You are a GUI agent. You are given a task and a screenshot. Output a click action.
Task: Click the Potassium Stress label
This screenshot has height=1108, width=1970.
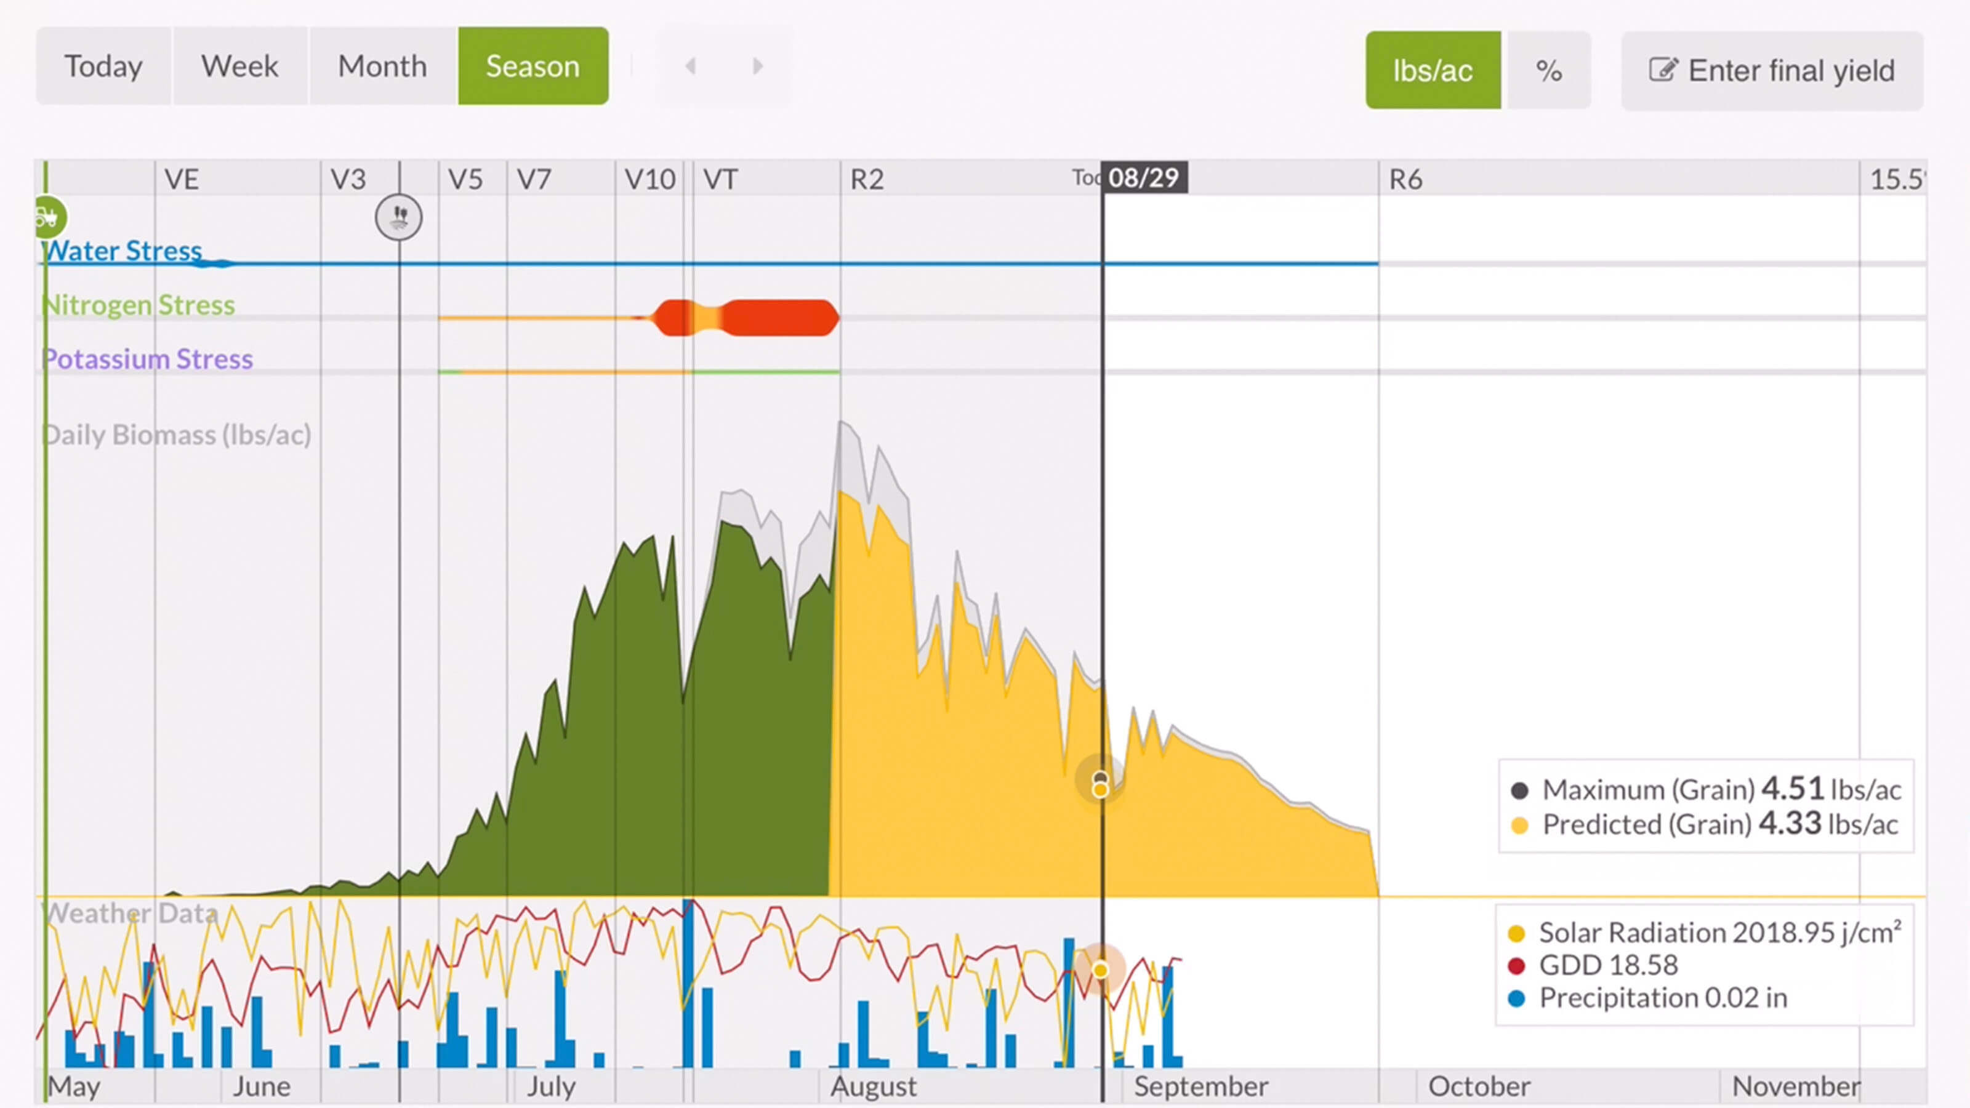(148, 359)
